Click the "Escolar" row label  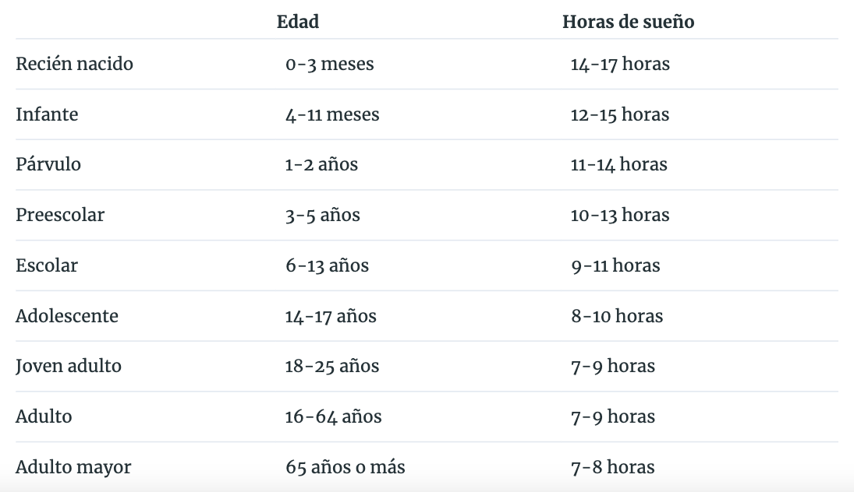pyautogui.click(x=47, y=265)
